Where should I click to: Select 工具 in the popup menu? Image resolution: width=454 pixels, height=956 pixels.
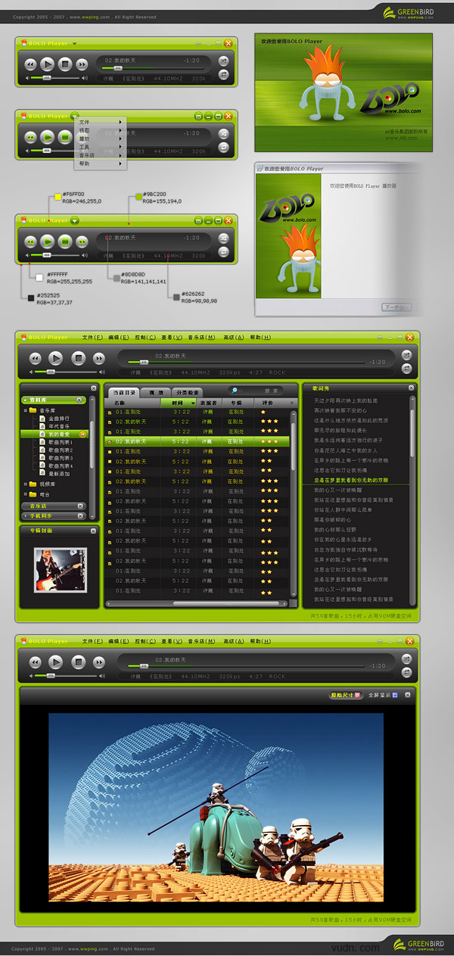point(100,147)
